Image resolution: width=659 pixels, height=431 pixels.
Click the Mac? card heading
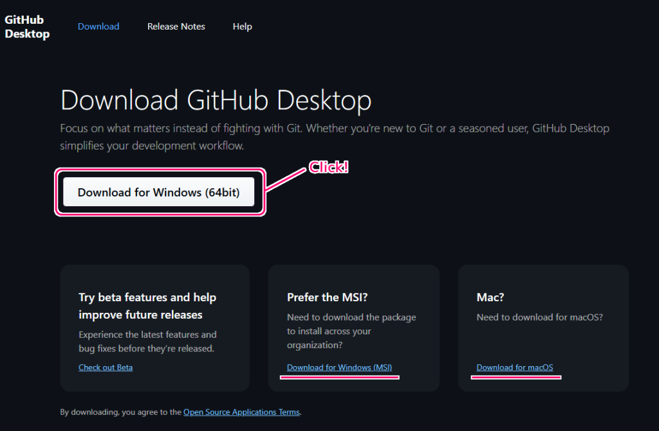[x=490, y=297]
